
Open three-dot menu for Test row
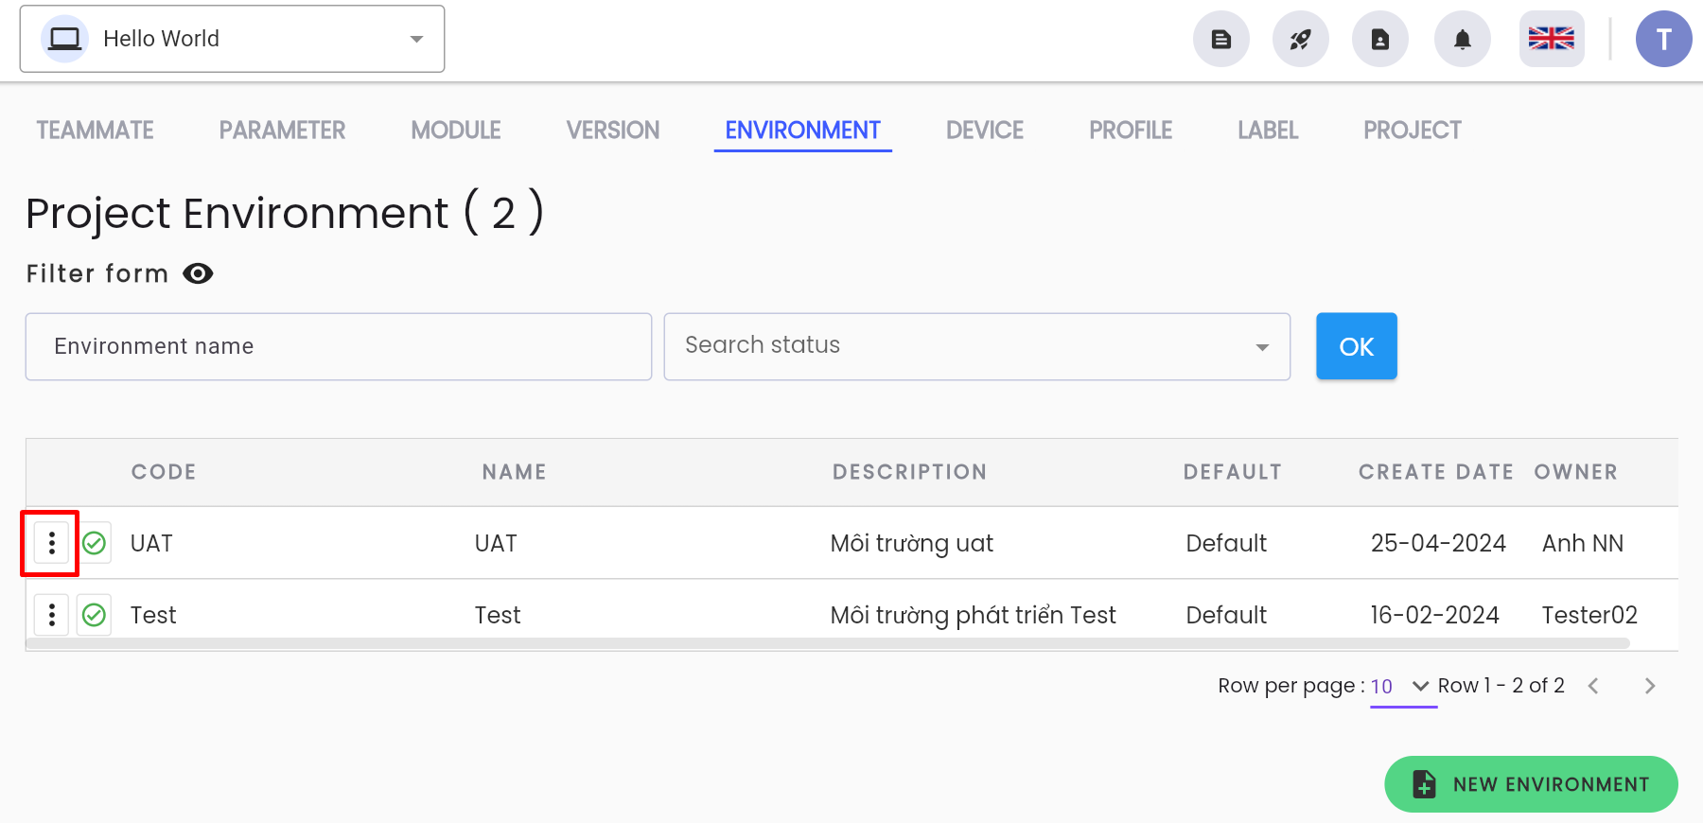pos(51,615)
